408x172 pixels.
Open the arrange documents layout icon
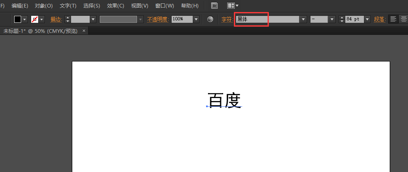point(233,5)
